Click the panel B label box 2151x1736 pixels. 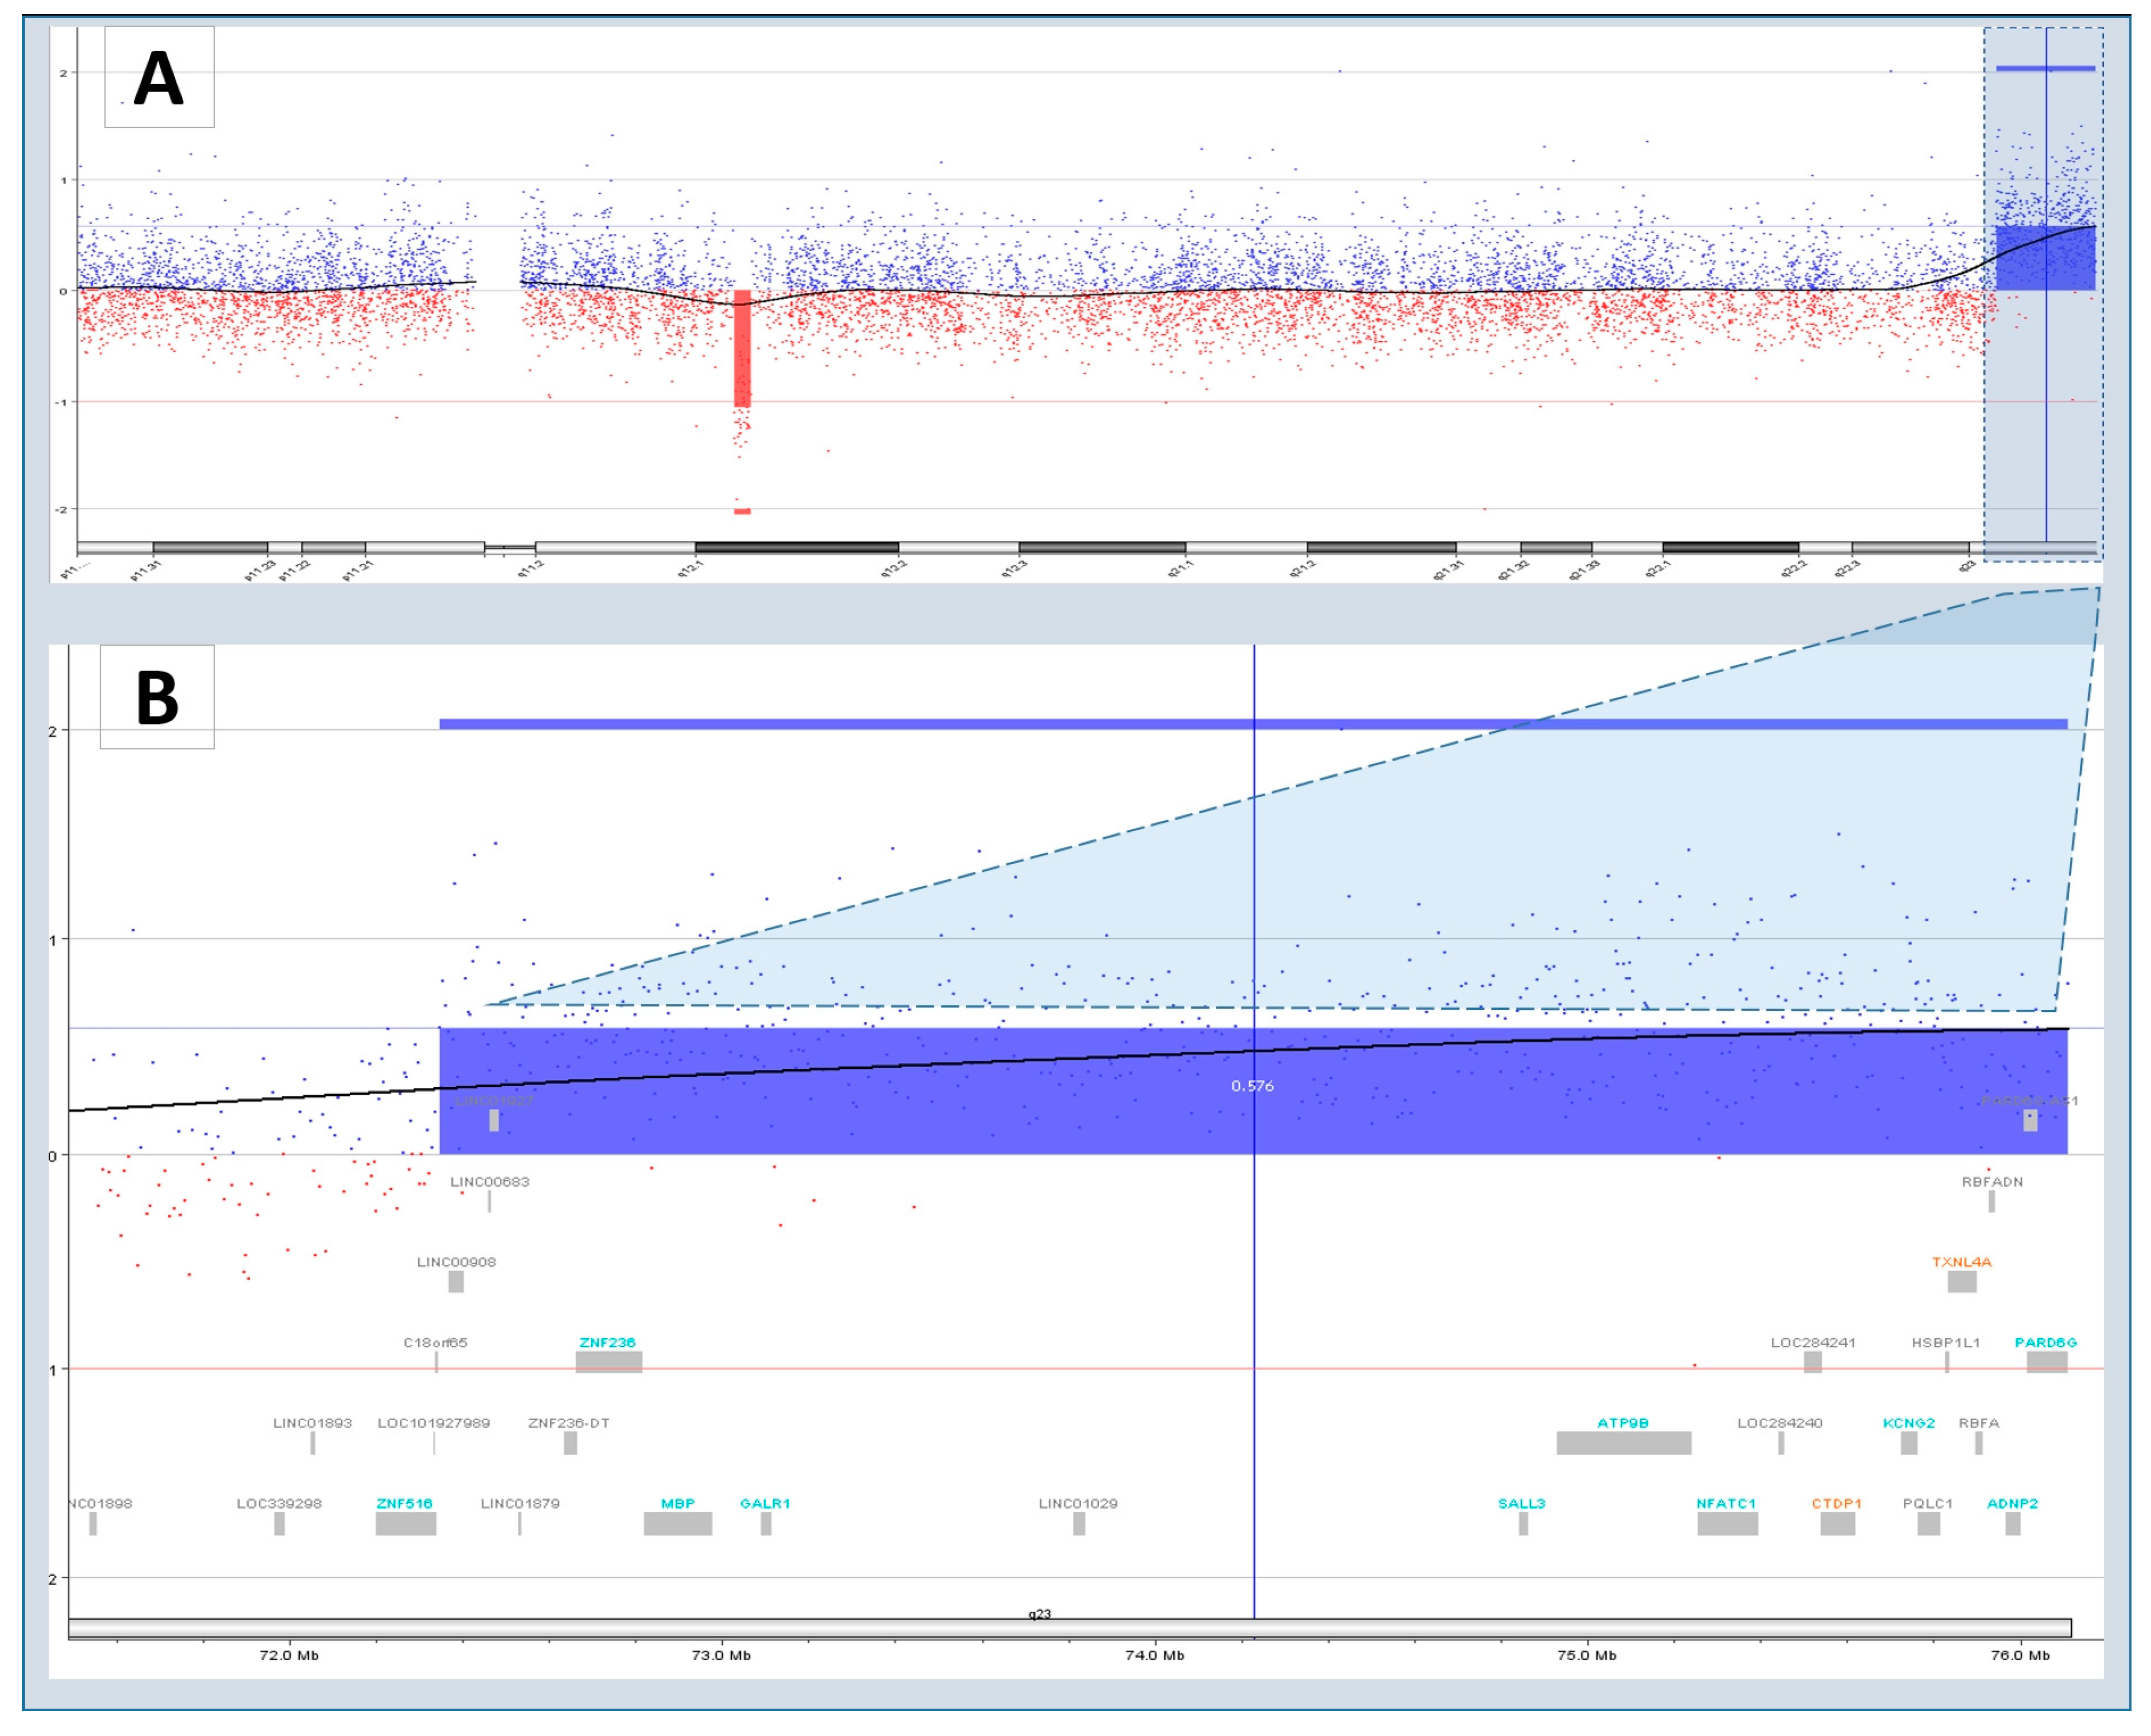click(157, 697)
